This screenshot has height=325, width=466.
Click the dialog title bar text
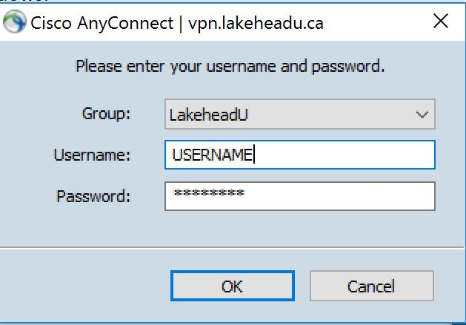(176, 23)
